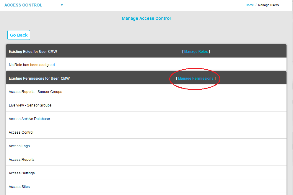The width and height of the screenshot is (293, 195).
Task: Click the breadcrumb slash separator
Action: point(256,5)
